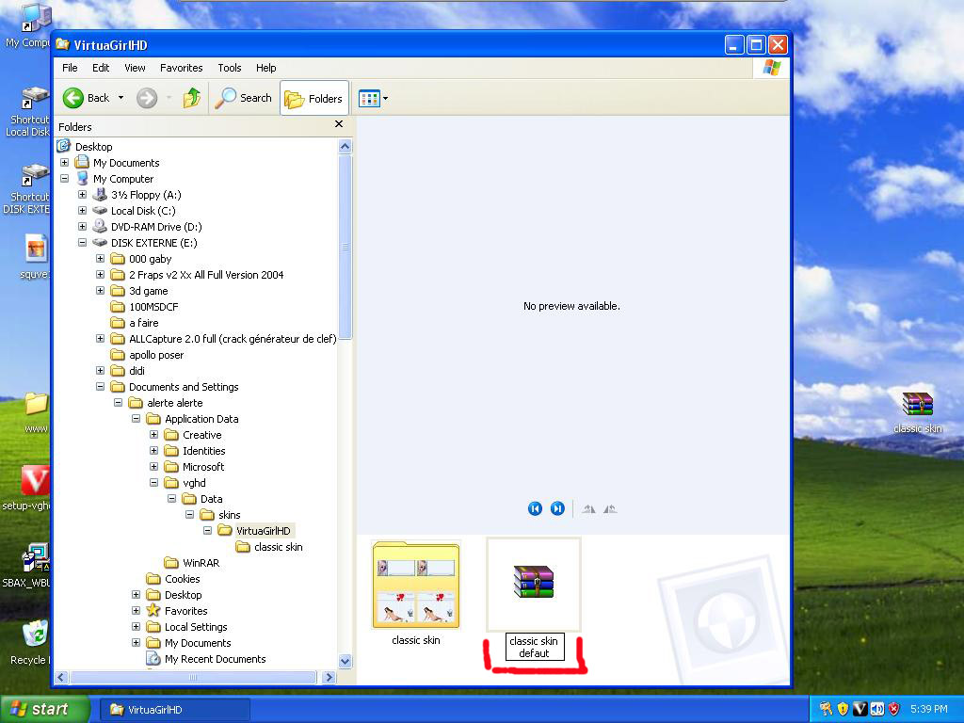Expand the Local Disk (C:) node
Image resolution: width=964 pixels, height=723 pixels.
[x=83, y=211]
